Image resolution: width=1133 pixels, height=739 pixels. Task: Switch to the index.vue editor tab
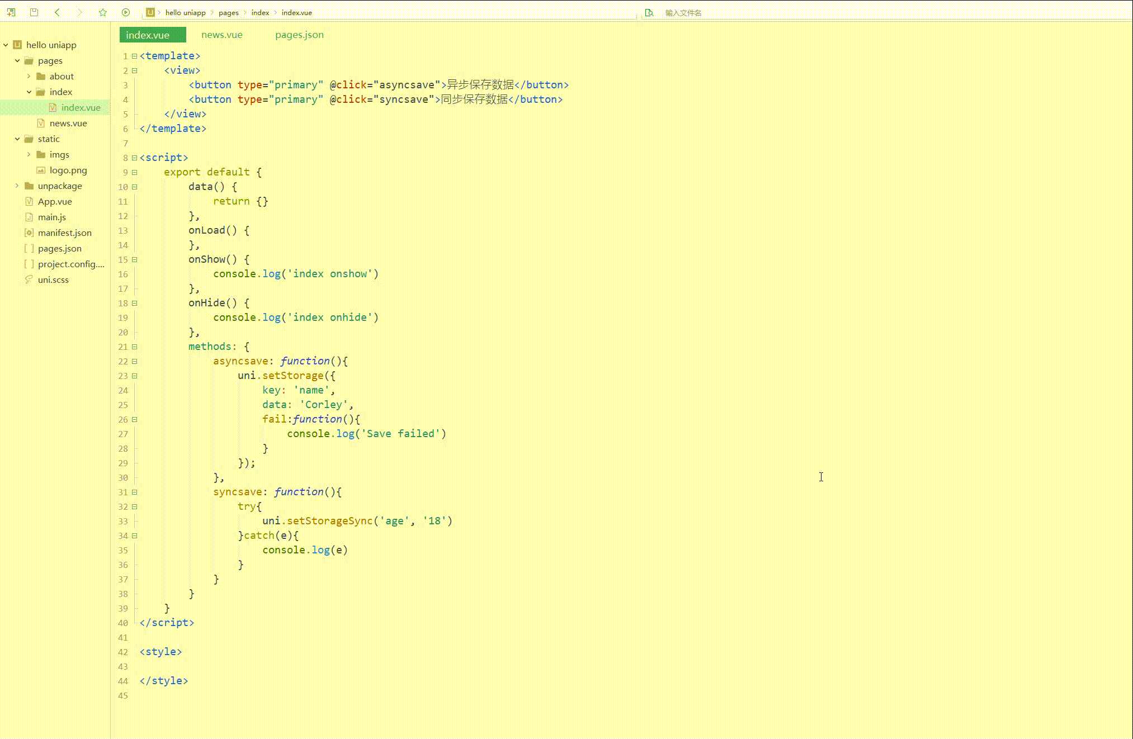(x=153, y=35)
